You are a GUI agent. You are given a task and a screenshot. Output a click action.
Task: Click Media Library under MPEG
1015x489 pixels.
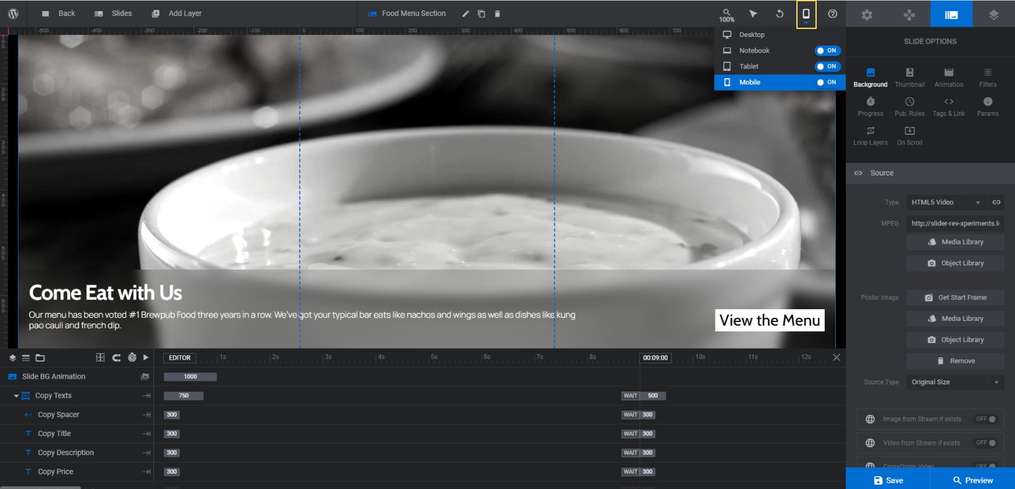coord(955,242)
